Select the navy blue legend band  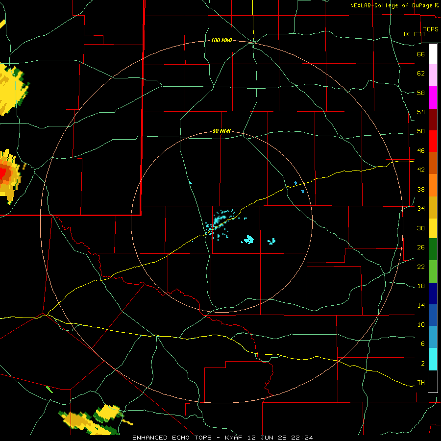click(x=433, y=294)
